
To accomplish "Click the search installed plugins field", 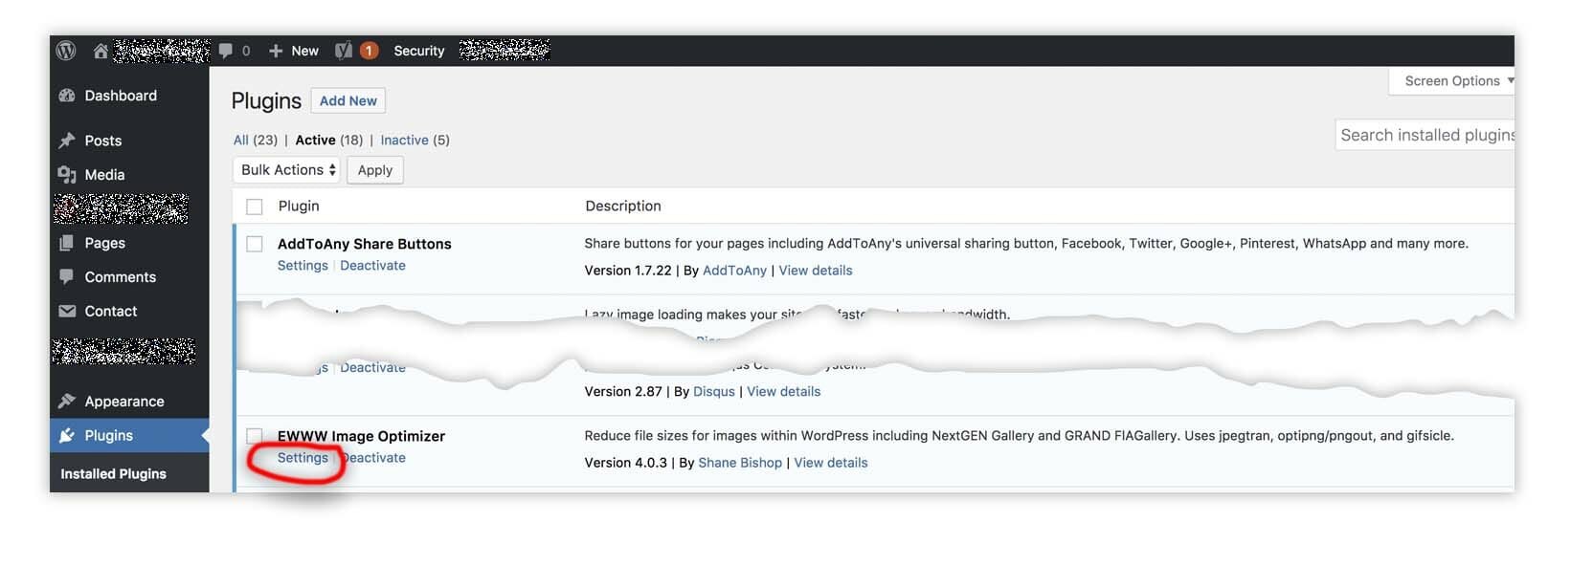I will point(1425,135).
